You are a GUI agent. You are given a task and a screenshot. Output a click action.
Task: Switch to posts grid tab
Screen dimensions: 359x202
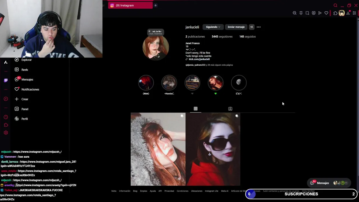(195, 109)
